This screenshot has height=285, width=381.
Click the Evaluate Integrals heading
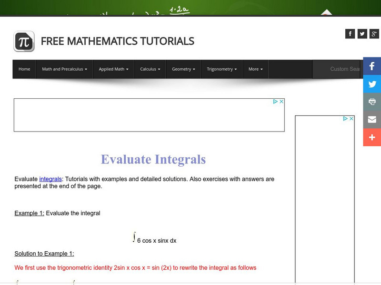(x=153, y=160)
